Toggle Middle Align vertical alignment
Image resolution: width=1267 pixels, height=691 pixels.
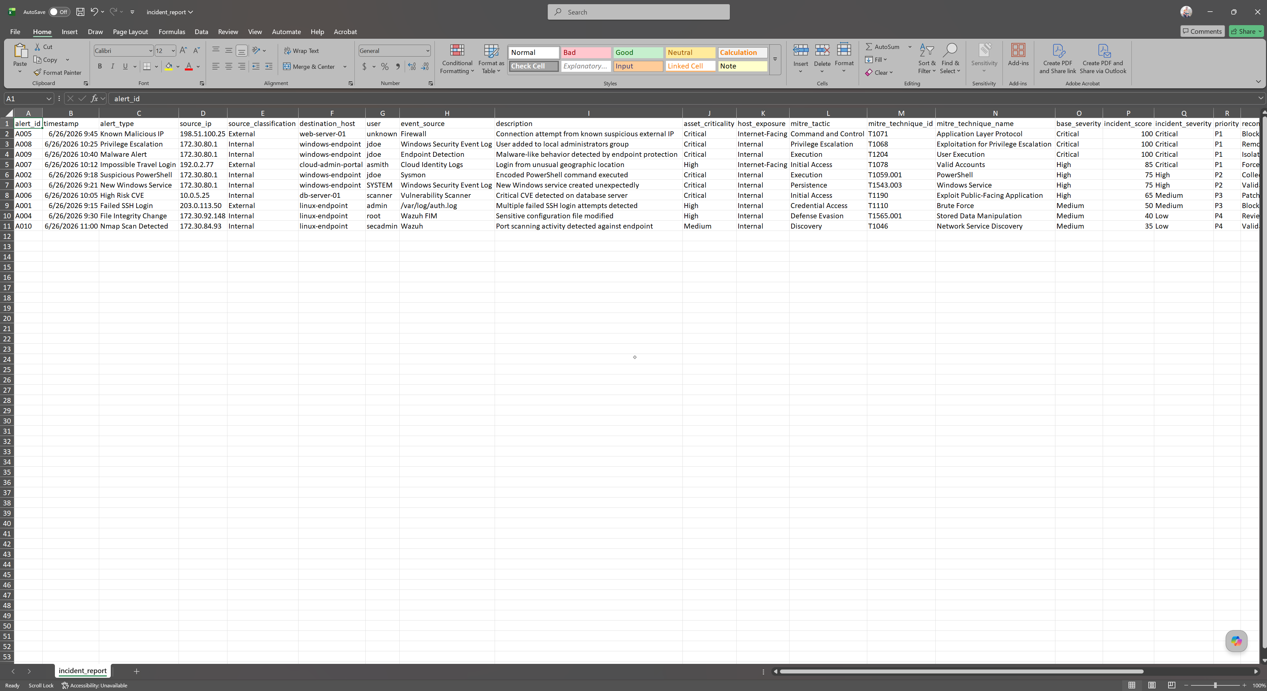(229, 51)
